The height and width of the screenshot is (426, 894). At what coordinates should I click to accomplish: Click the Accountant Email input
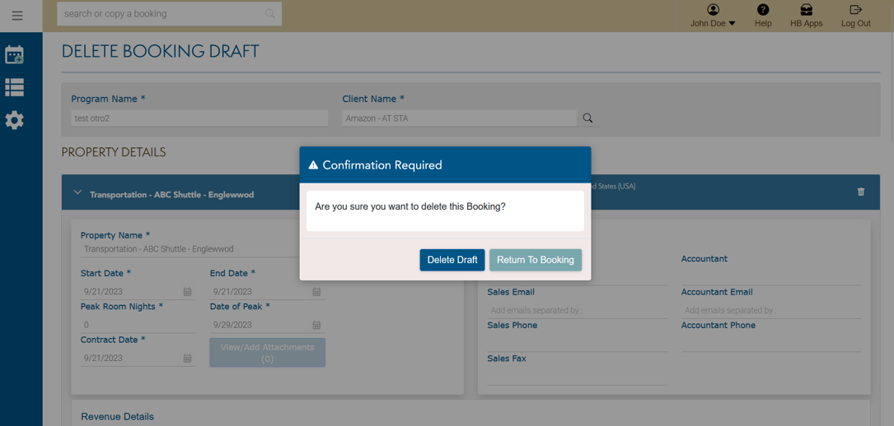pyautogui.click(x=771, y=311)
